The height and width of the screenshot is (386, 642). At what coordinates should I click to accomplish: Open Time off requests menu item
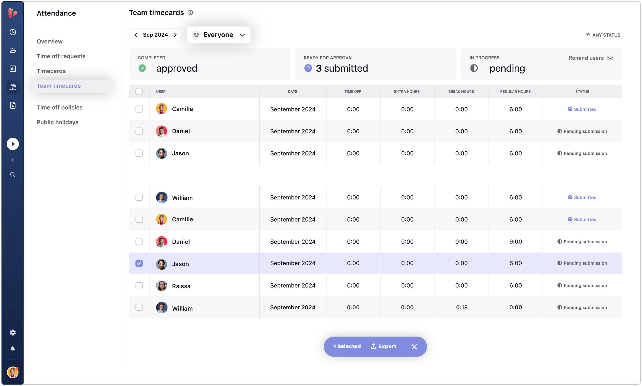[x=61, y=56]
